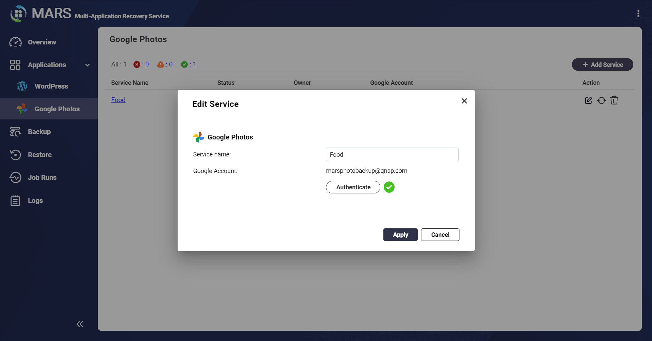Open WordPress in the sidebar
652x341 pixels.
click(x=51, y=86)
